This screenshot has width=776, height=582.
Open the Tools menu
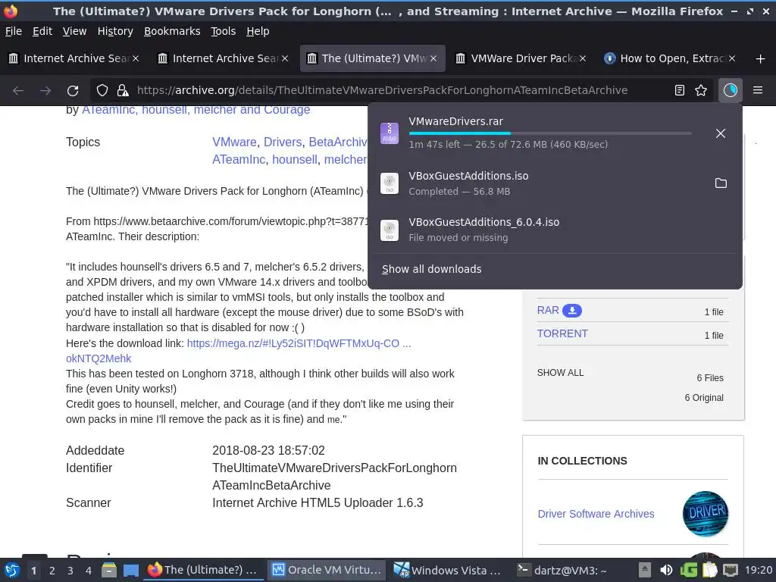224,31
